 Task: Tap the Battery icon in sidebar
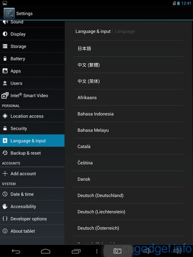(x=5, y=58)
